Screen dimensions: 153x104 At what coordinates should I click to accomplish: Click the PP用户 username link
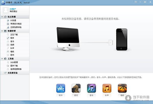[x=13, y=9]
